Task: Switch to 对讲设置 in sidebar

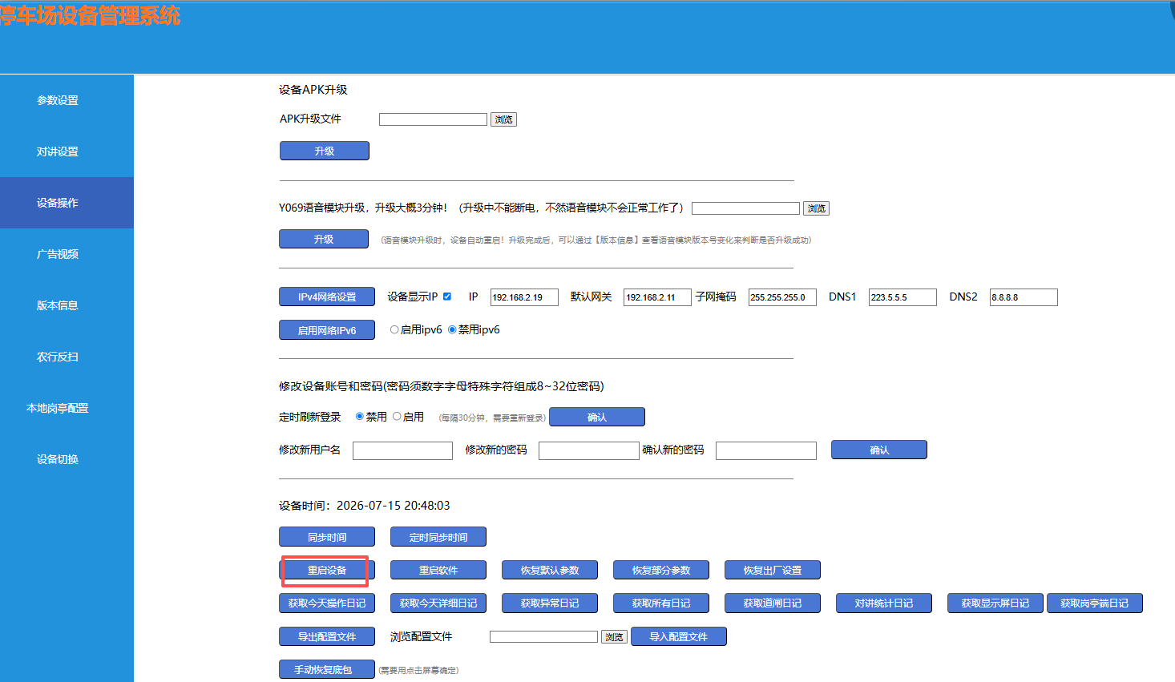Action: [x=58, y=151]
